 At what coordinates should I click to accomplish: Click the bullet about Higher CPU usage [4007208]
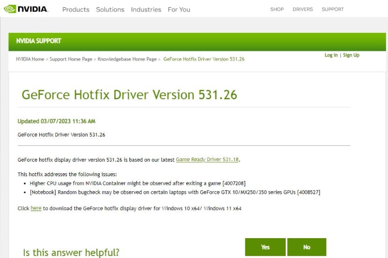[138, 183]
